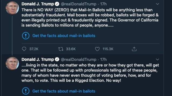Click the exclamation info icon on second tweet
The height and width of the screenshot is (96, 172).
[x=26, y=91]
